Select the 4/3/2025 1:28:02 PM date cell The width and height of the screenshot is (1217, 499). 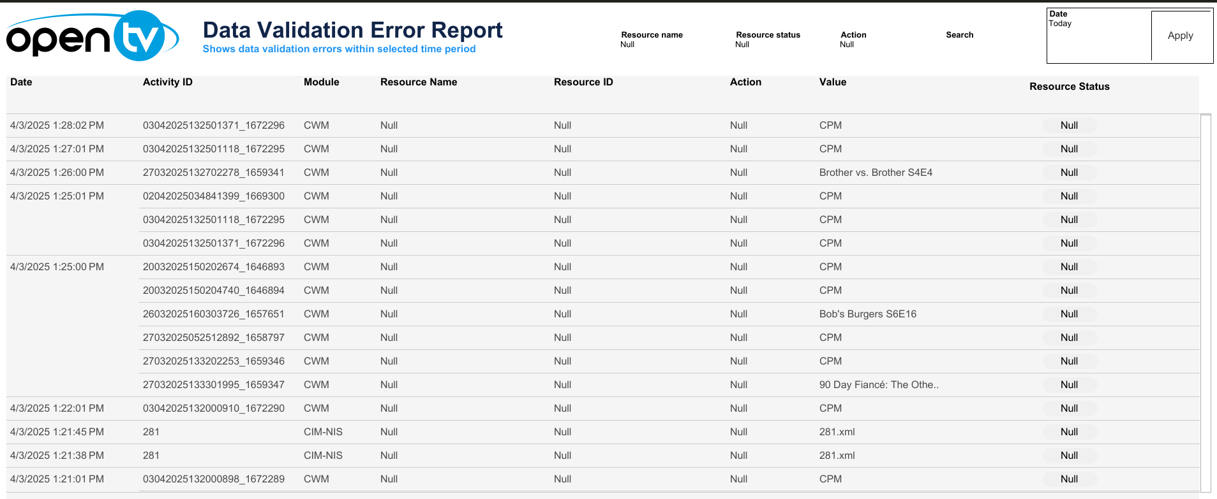(x=57, y=126)
